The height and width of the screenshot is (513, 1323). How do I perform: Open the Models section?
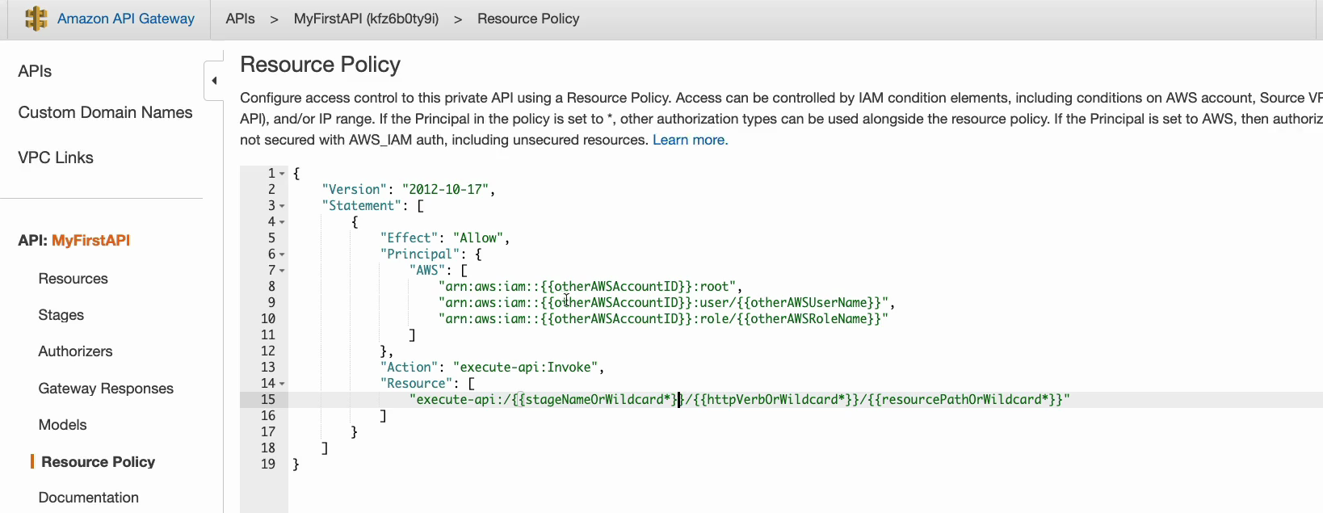62,425
